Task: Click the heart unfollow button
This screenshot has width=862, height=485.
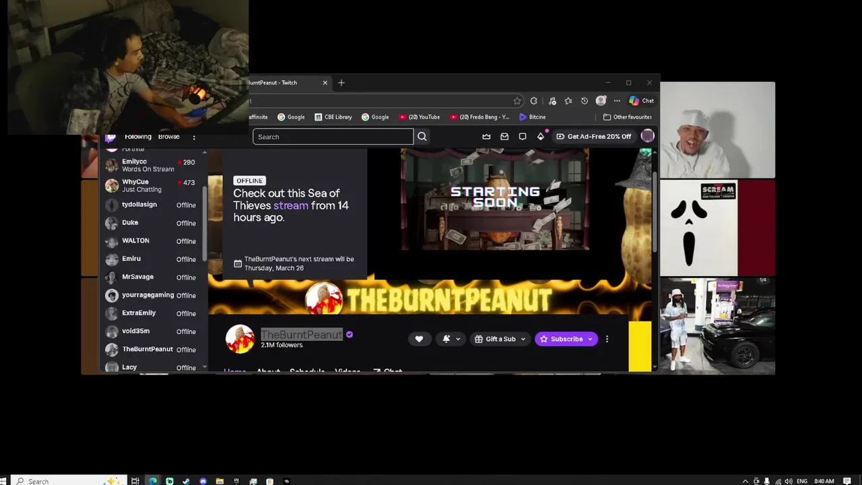Action: click(419, 339)
